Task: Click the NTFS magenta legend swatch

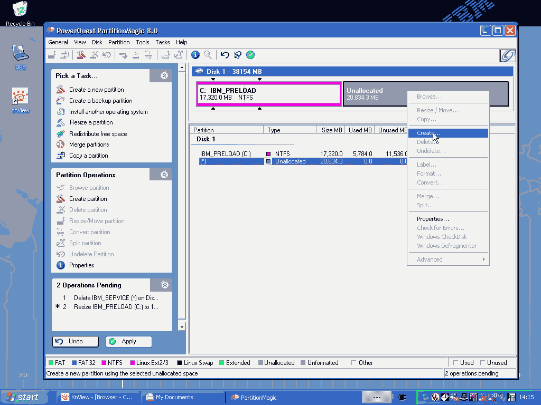Action: [104, 363]
